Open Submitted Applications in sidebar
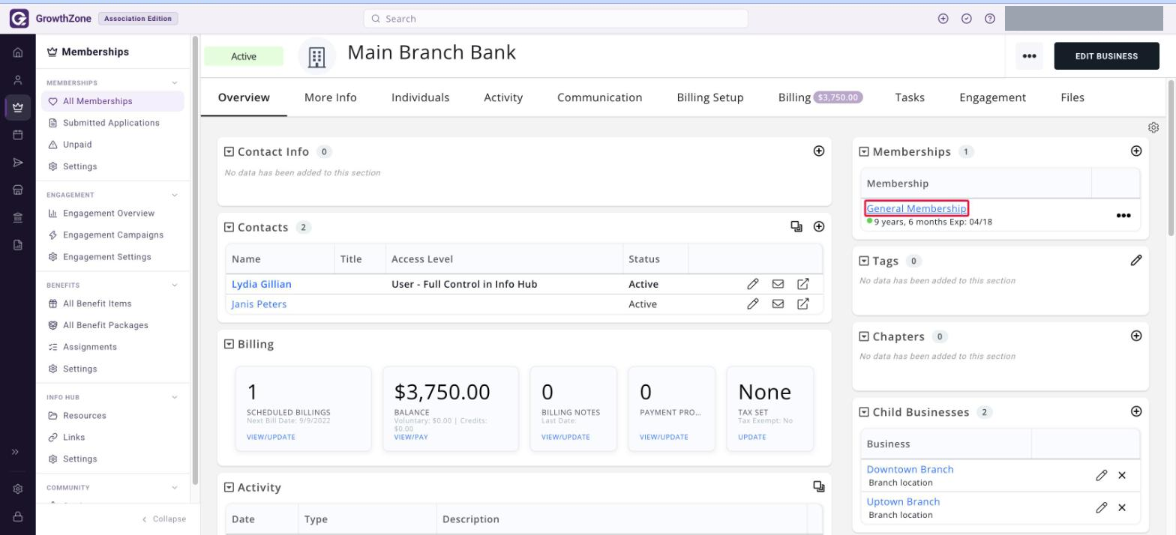Screen dimensions: 1176x535 [x=111, y=123]
